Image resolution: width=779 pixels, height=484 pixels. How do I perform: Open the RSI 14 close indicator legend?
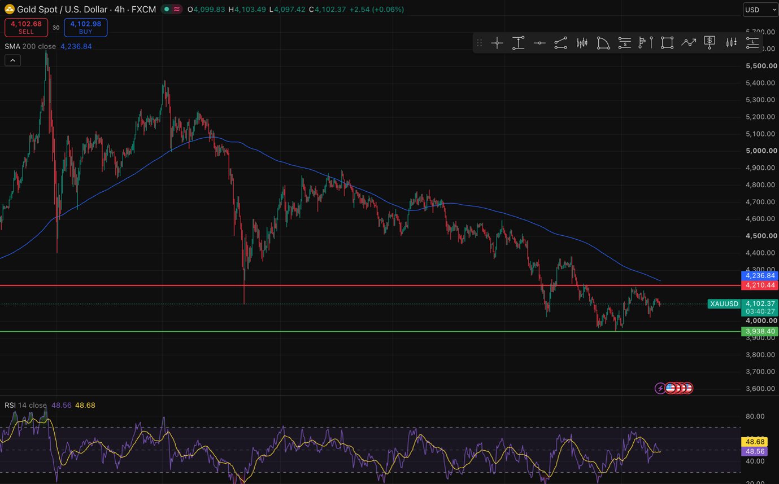[25, 405]
